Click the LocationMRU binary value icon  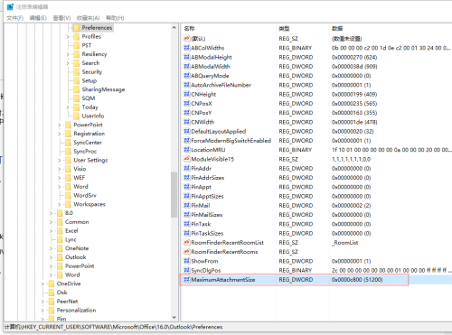187,150
